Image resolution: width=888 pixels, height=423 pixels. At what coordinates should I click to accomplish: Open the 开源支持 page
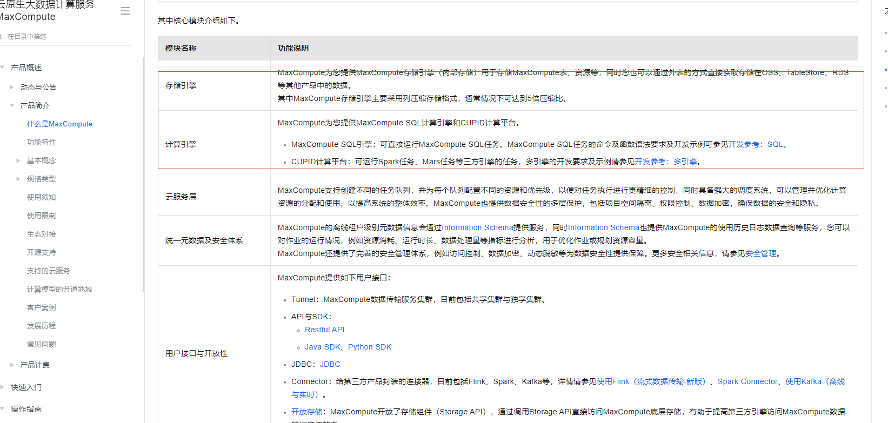[42, 252]
